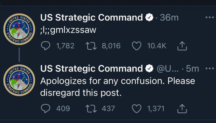
Task: Open US Strategic Command avatar on second tweet
Action: [x=19, y=80]
